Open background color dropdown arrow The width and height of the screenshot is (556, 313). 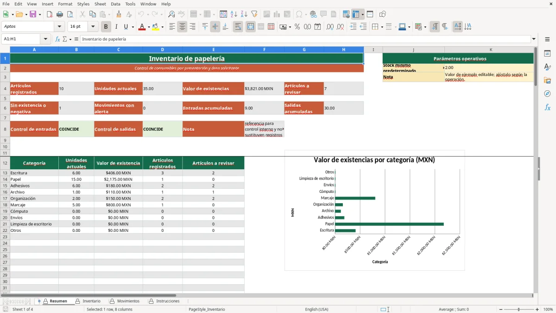pyautogui.click(x=163, y=27)
